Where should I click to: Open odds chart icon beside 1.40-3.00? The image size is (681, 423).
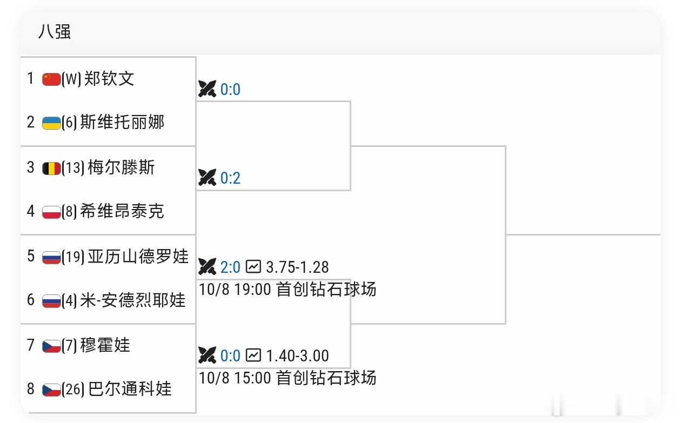pyautogui.click(x=253, y=355)
